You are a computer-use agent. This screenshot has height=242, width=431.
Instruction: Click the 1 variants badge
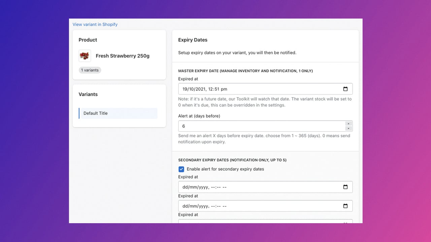pos(90,70)
